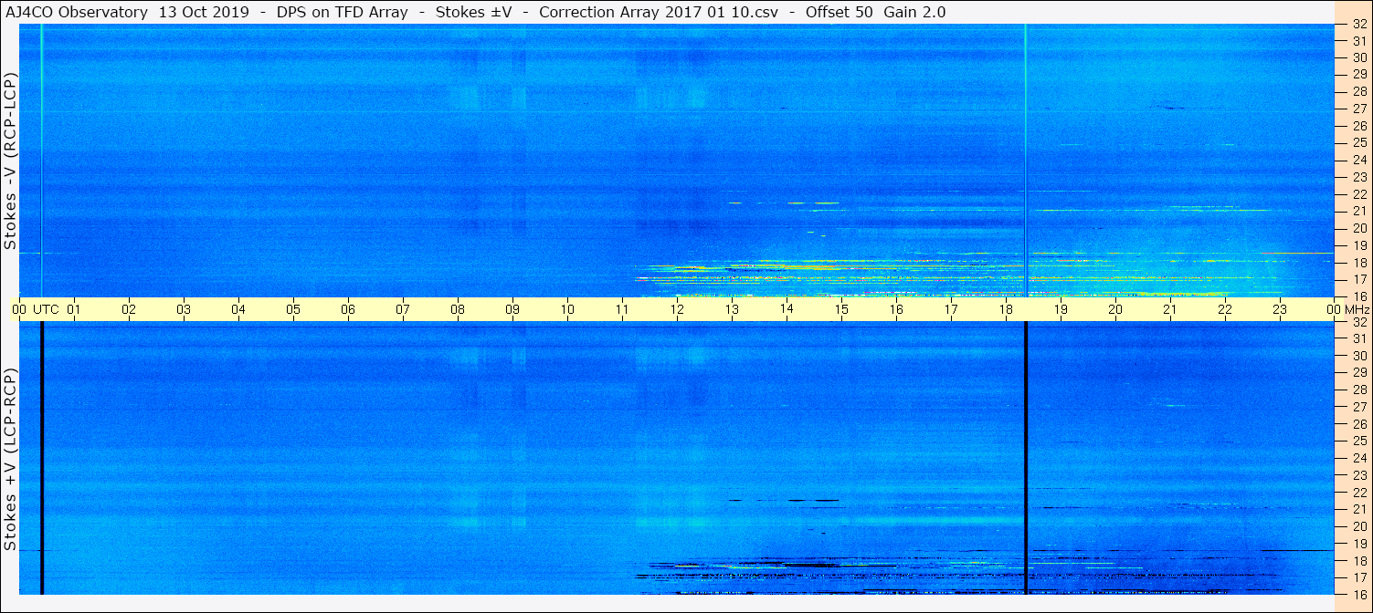Screen dimensions: 1373x613
Task: Click the bright vertical line after 18 UTC, upper panel
Action: [x=1026, y=161]
